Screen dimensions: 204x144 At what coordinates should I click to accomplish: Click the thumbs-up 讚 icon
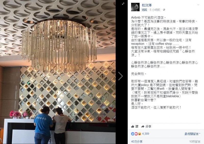coord(133,127)
